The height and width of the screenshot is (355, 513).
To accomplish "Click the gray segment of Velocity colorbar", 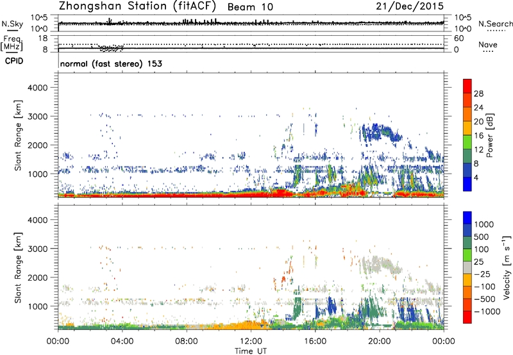I will pos(467,268).
